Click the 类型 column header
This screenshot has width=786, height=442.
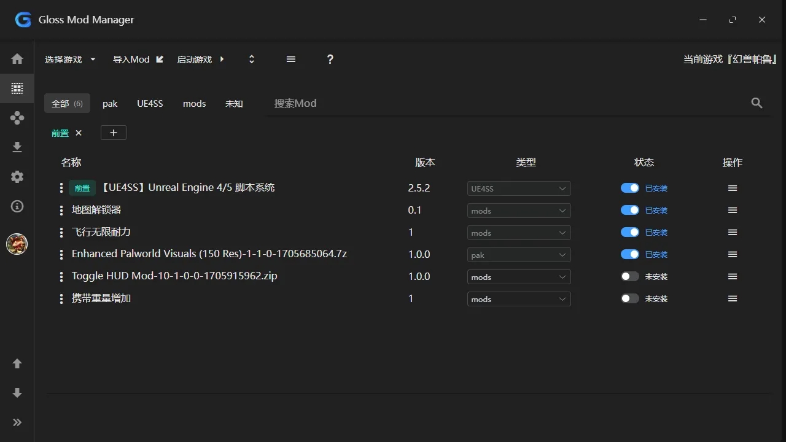[526, 163]
